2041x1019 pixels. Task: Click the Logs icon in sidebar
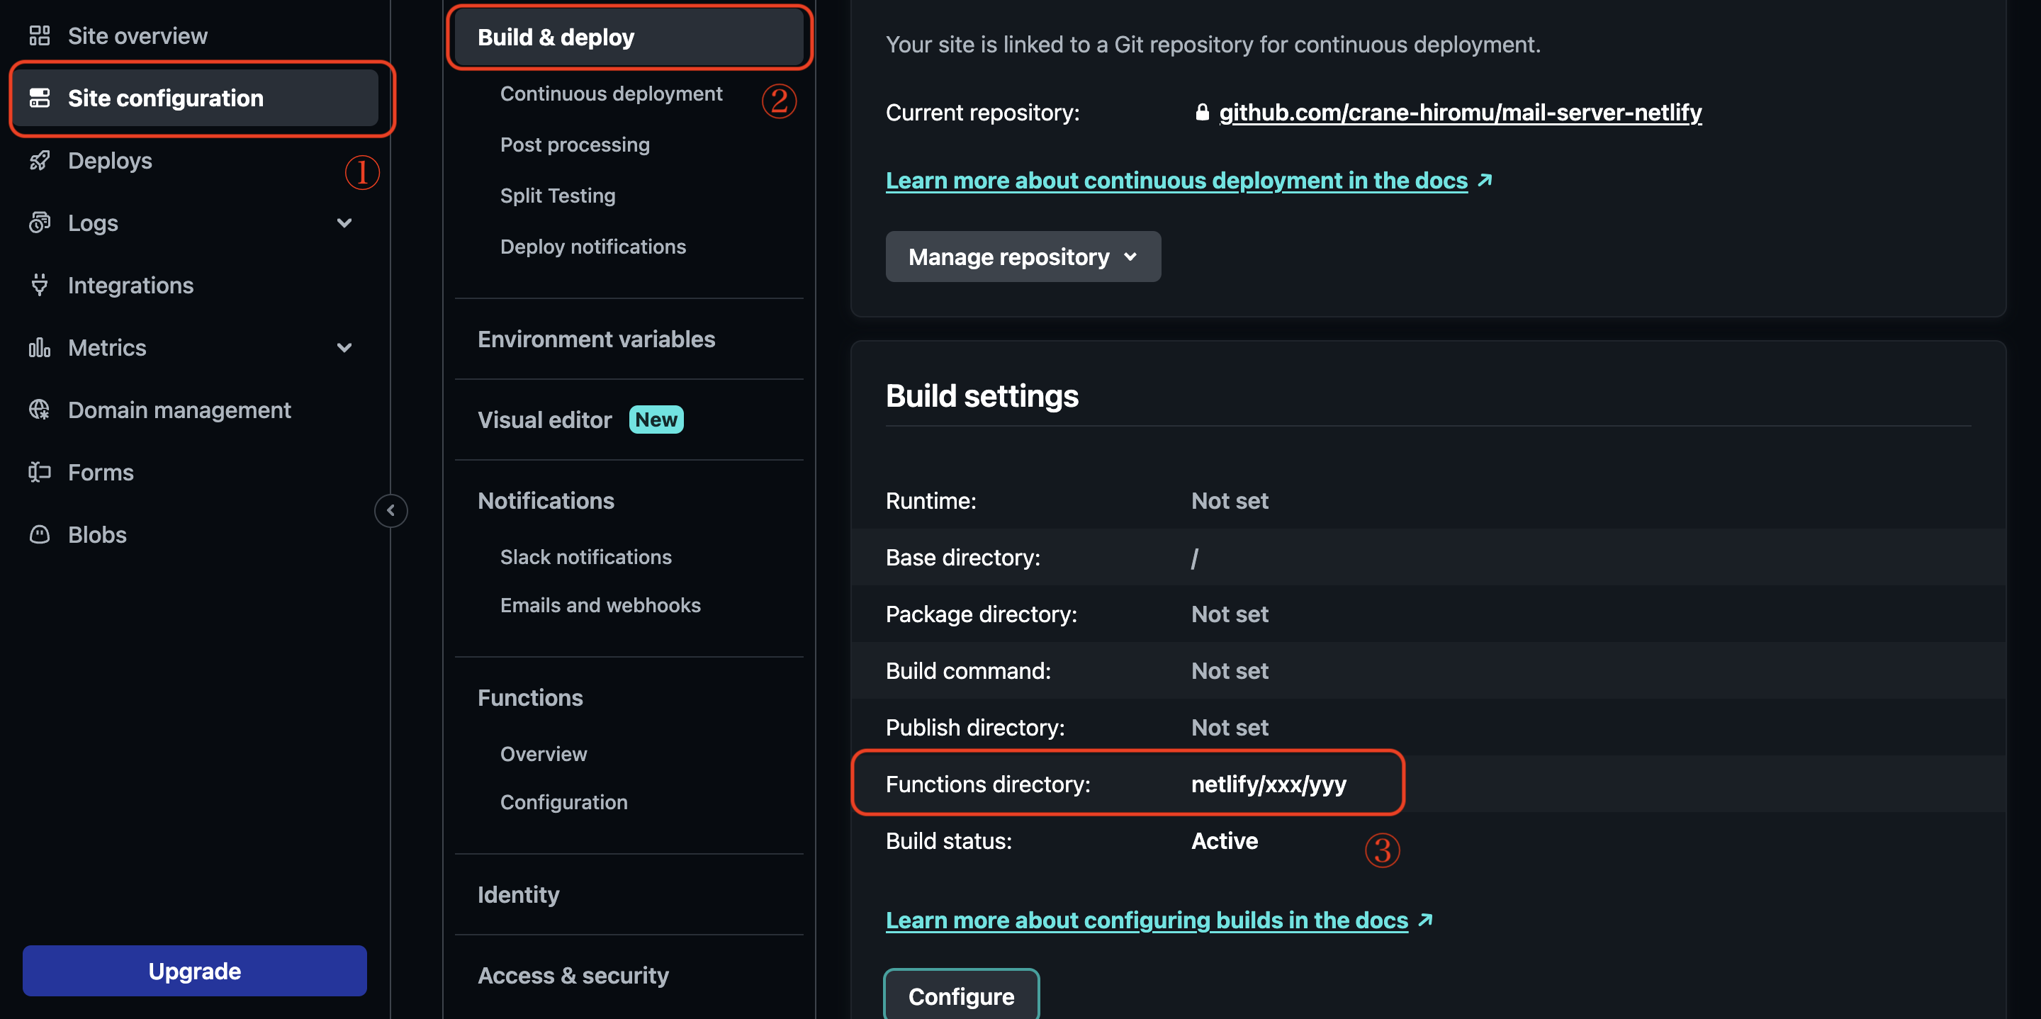pyautogui.click(x=39, y=223)
